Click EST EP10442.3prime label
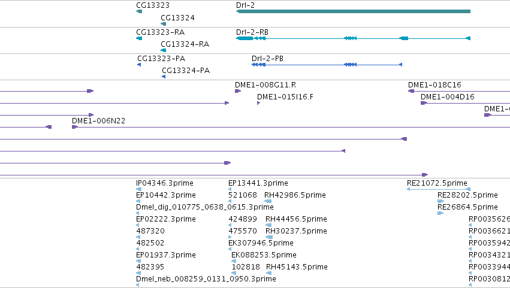 pyautogui.click(x=166, y=195)
